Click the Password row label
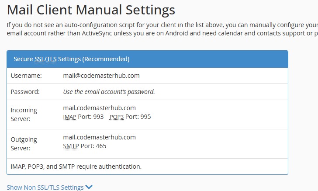Viewport: 318px width, 191px height. coord(25,92)
